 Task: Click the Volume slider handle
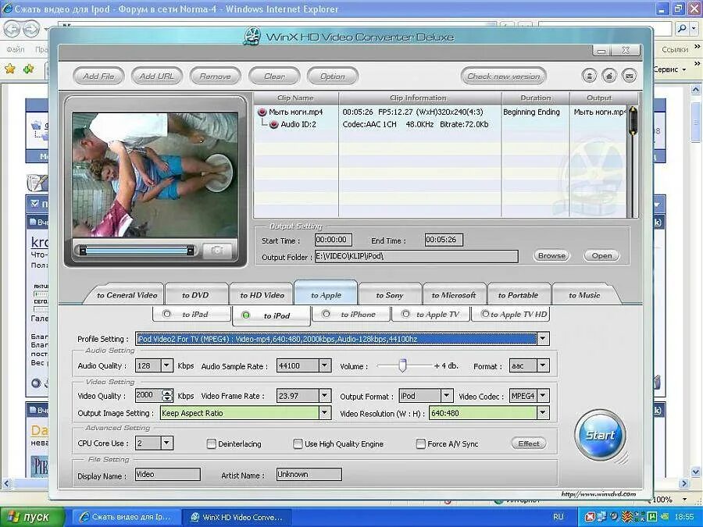coord(402,365)
